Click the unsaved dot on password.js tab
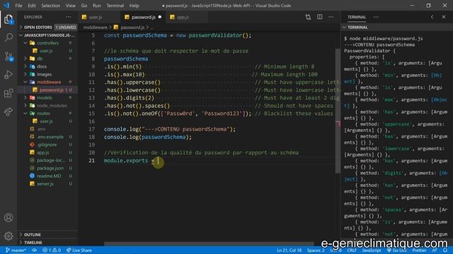 tap(160, 17)
